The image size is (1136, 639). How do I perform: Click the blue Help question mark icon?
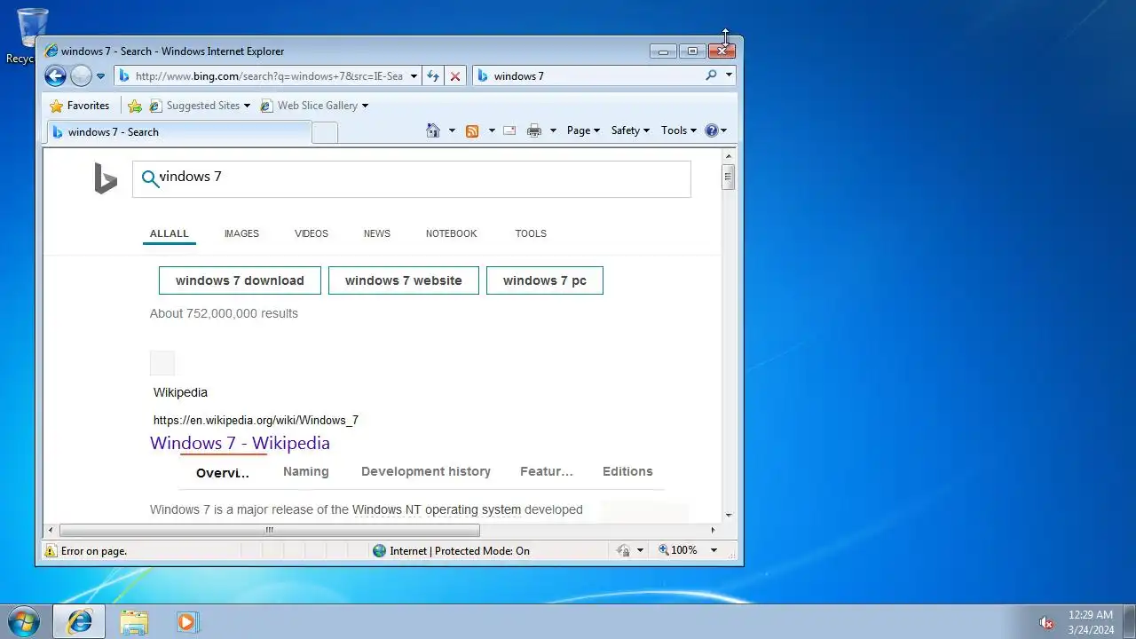pos(711,130)
